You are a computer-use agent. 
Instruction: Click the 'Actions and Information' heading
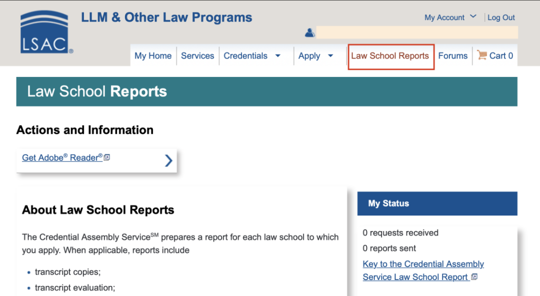(84, 130)
